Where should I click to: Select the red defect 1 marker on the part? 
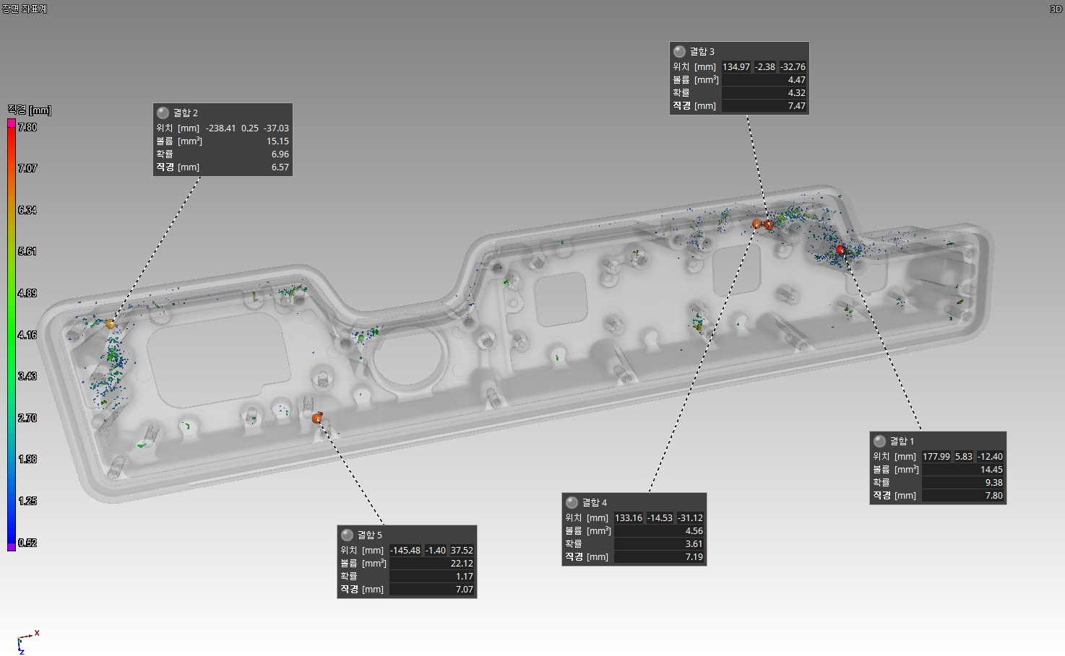point(841,250)
